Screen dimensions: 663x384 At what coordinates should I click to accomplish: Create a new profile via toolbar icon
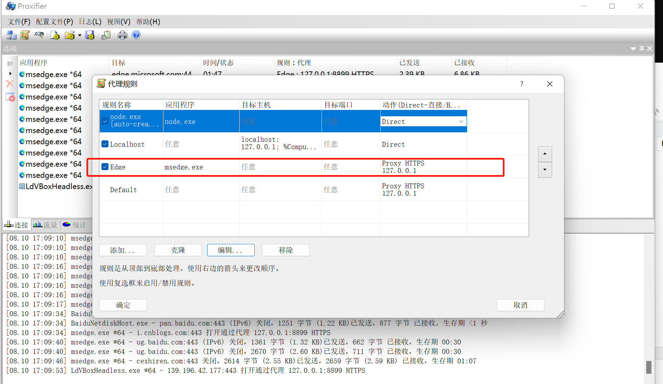click(55, 35)
